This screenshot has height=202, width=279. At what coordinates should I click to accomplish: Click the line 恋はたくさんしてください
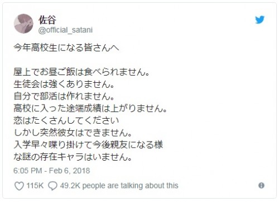point(66,120)
